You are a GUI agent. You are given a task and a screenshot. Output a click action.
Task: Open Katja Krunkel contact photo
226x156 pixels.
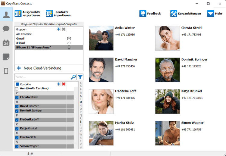click(168, 101)
